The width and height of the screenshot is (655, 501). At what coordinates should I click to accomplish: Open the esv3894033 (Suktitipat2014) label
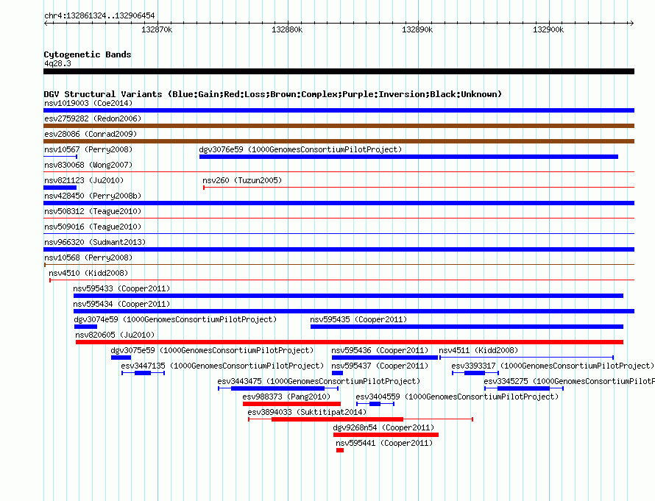[x=307, y=412]
